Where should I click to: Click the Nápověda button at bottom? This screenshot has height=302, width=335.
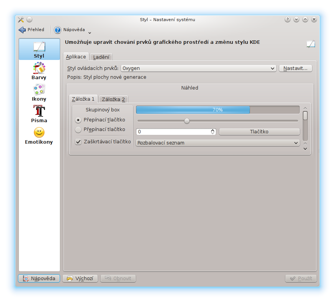click(x=39, y=279)
